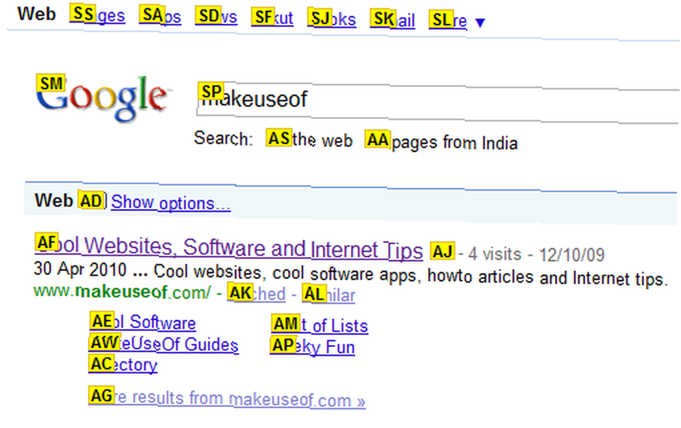Open the Images link in the top bar
The width and height of the screenshot is (681, 428).
[97, 16]
